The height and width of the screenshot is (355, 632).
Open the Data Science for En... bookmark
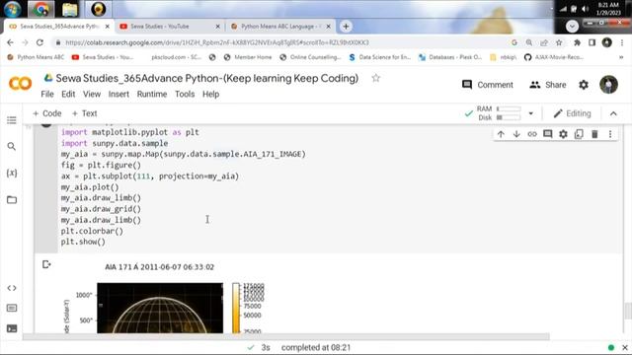pos(379,57)
